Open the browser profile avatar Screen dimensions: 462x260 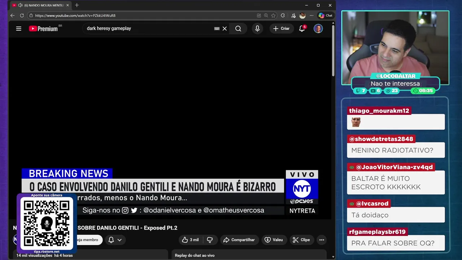[302, 16]
